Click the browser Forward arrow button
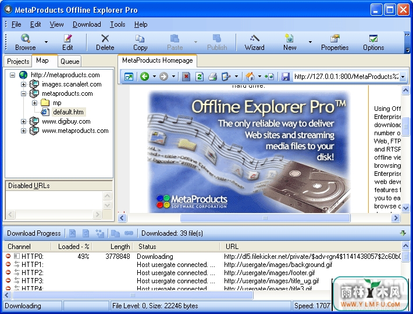The width and height of the screenshot is (413, 314). 163,77
